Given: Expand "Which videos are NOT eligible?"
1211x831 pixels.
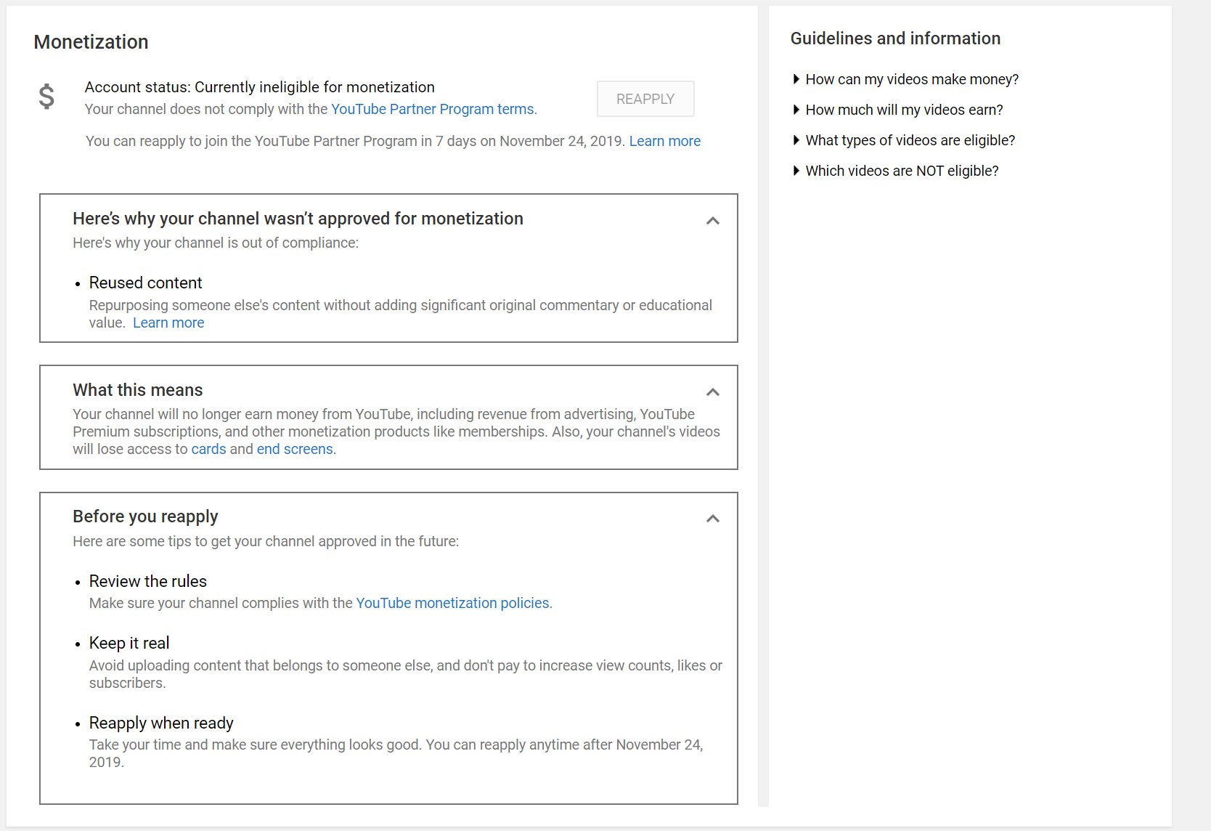Looking at the screenshot, I should [895, 171].
